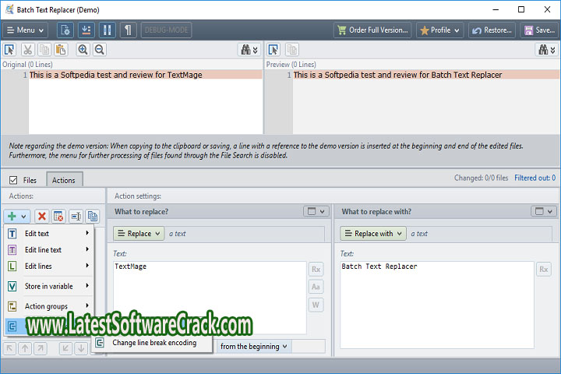Choose Change line break encoding submenu item
Viewport: 561px width, 374px height.
coord(153,343)
